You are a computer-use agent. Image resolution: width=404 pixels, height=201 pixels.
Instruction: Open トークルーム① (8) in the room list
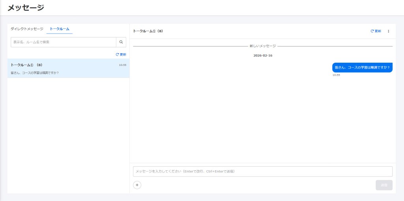(68, 68)
